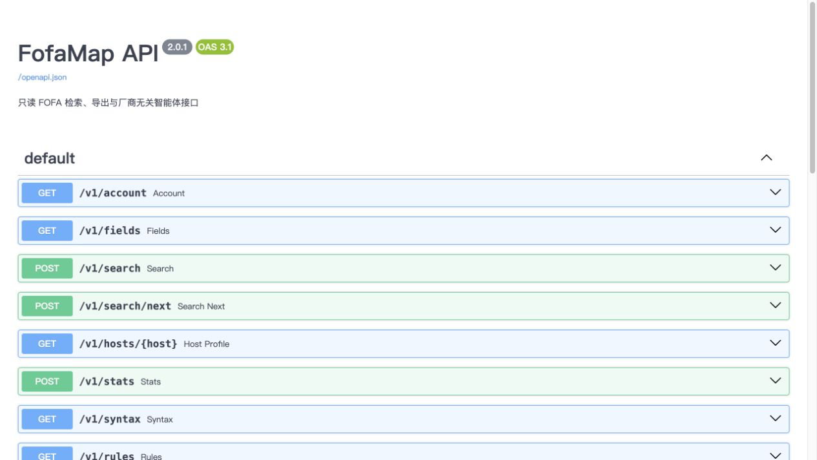Click the 'Rules' summary label
Image resolution: width=817 pixels, height=460 pixels.
point(151,456)
